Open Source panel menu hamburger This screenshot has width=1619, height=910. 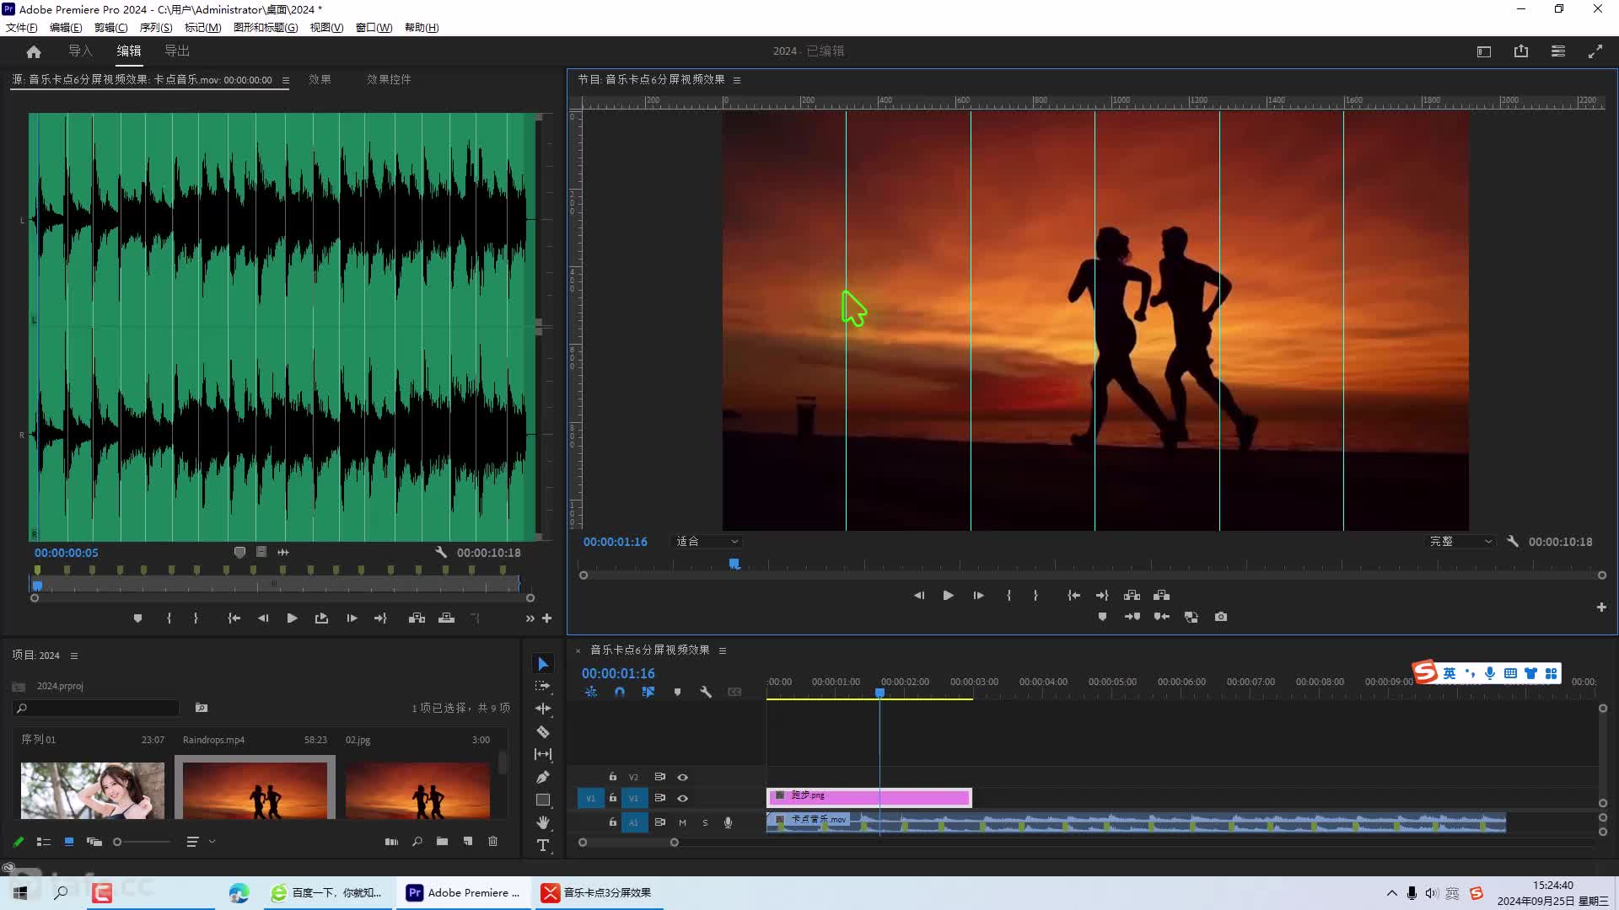point(285,80)
